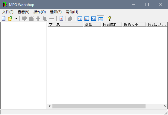Switch to large icons view
Viewport: 168px width, 115px height.
click(80, 19)
